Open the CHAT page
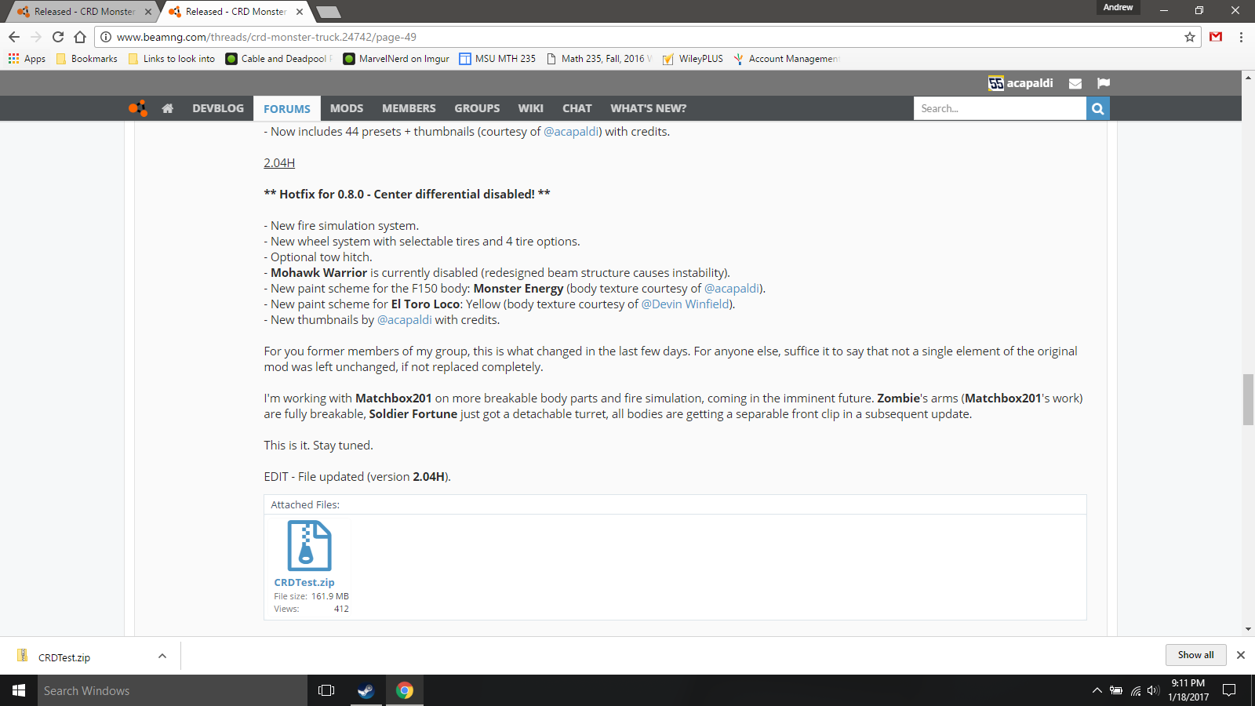 (577, 108)
